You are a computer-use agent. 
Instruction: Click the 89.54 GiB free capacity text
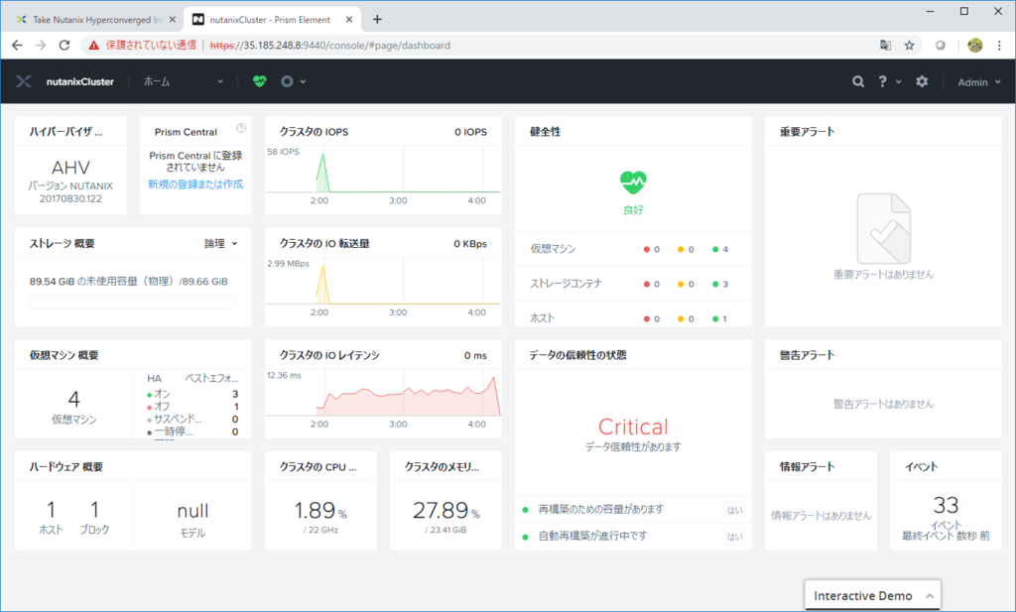(x=128, y=281)
